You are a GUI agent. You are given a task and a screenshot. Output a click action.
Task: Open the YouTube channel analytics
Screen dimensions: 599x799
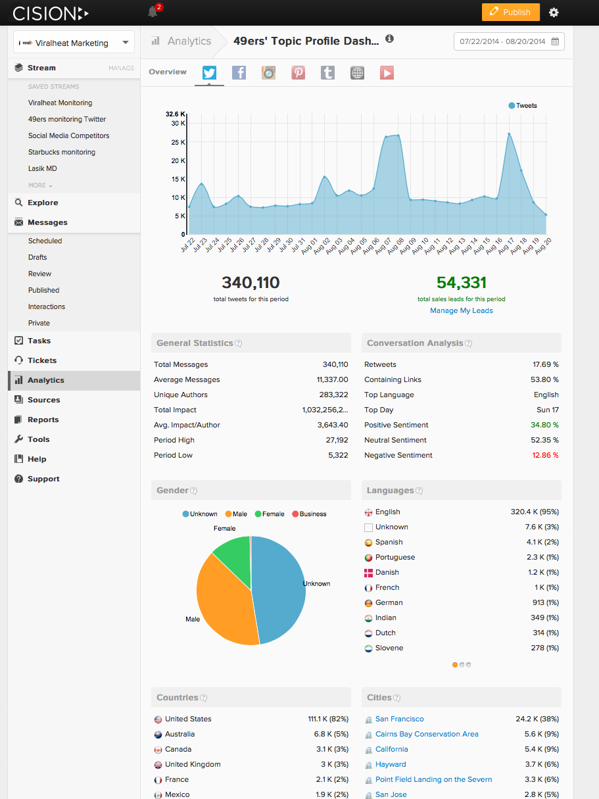387,72
